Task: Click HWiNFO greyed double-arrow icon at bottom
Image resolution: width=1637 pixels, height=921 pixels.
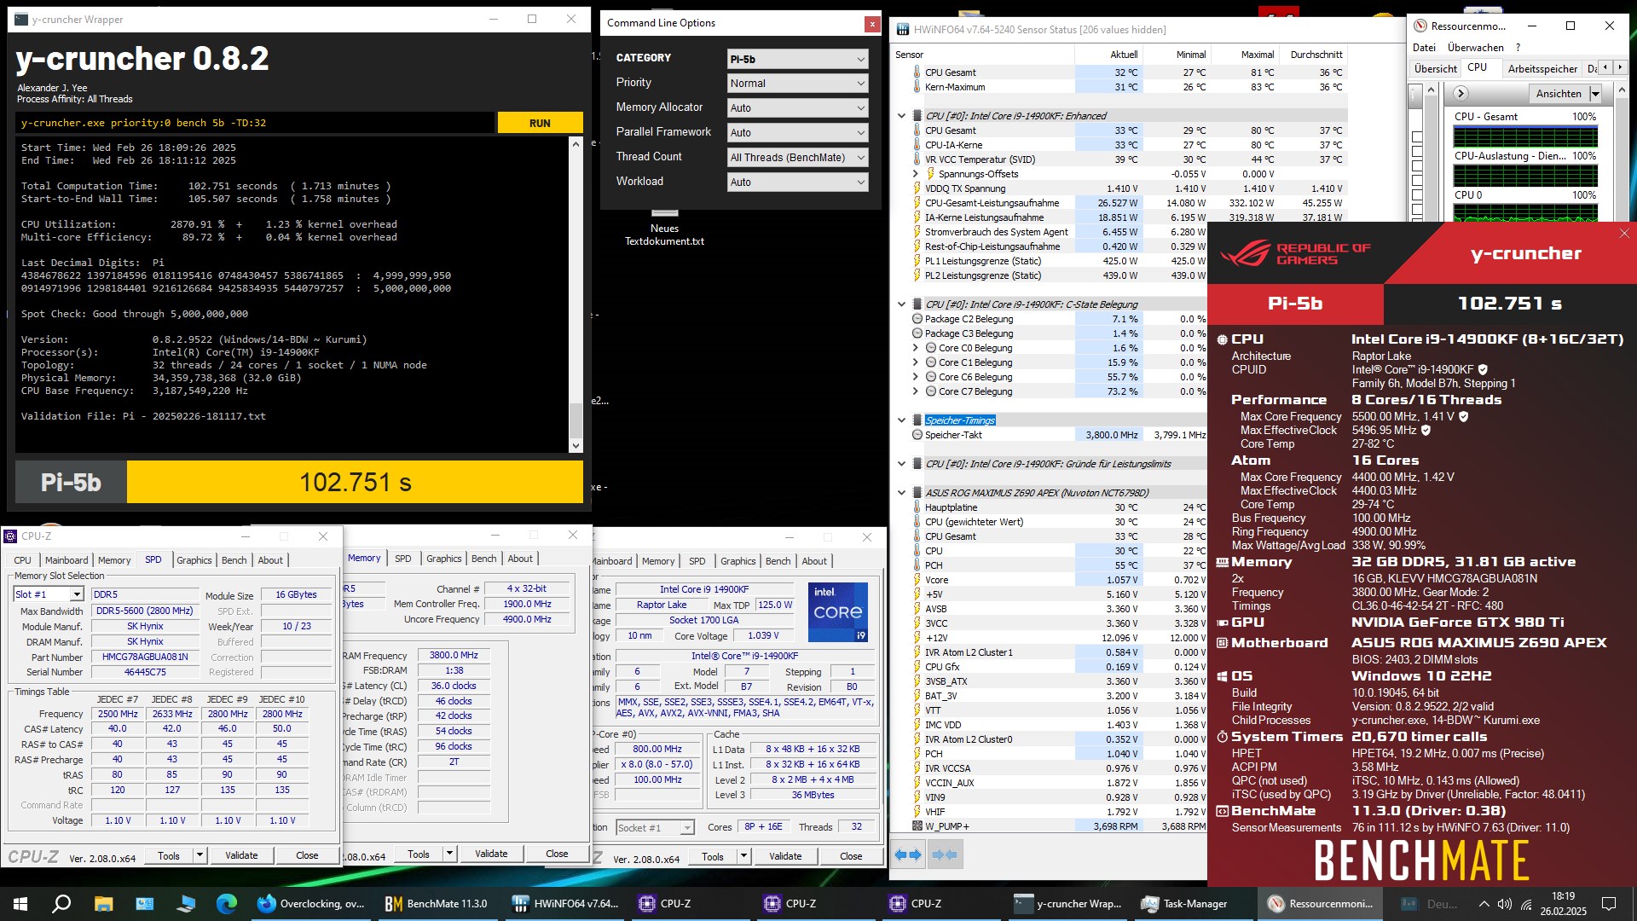Action: tap(945, 854)
